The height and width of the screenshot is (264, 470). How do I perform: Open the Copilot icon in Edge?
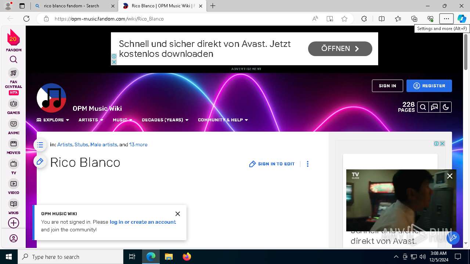[x=462, y=19]
